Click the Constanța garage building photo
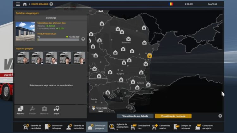The height and width of the screenshot is (133, 237). (x=25, y=31)
